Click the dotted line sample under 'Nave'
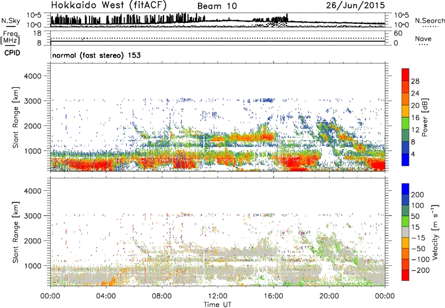The height and width of the screenshot is (308, 445). point(423,44)
